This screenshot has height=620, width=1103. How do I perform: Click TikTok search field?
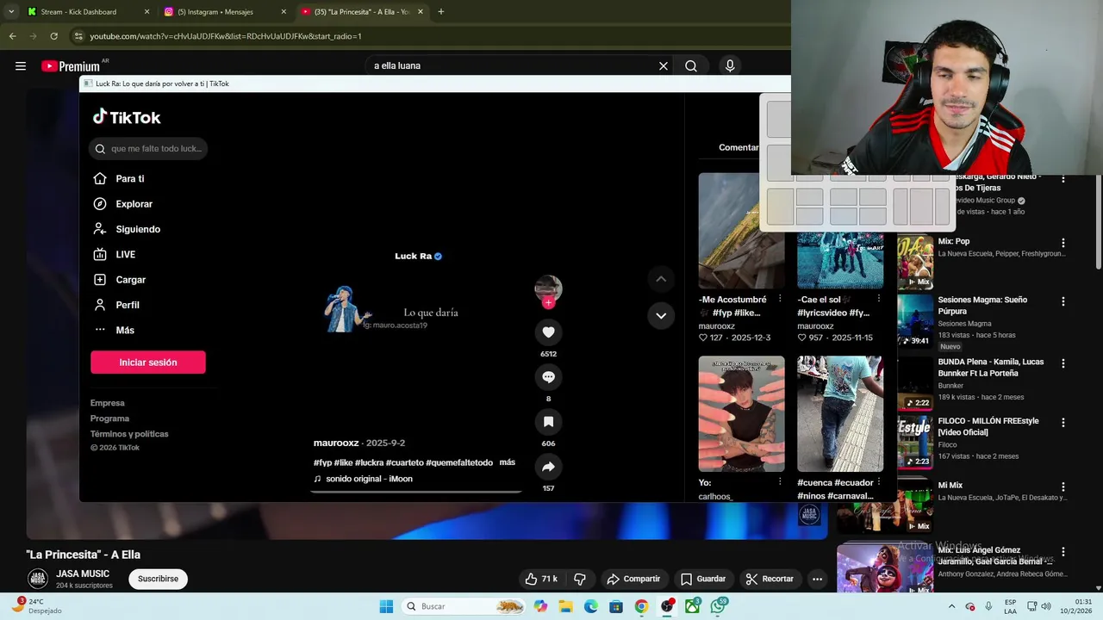147,149
